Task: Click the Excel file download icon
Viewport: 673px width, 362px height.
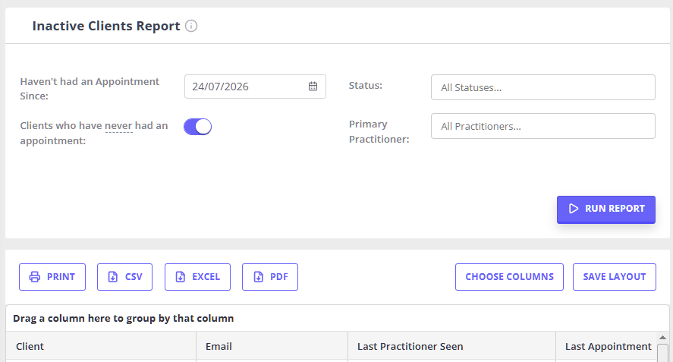Action: pos(181,277)
